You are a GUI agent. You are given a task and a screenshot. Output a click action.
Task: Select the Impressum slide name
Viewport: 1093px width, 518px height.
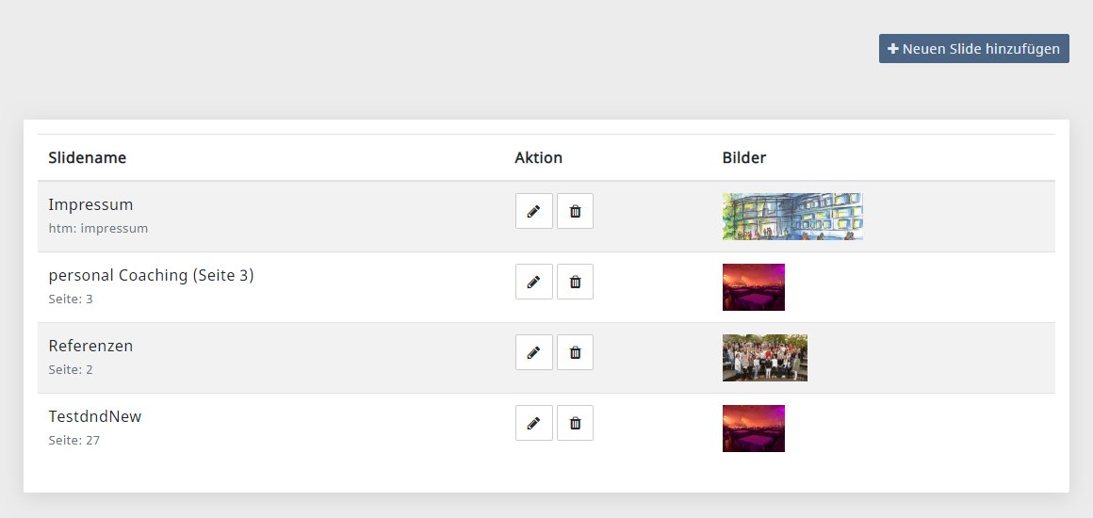(x=90, y=205)
